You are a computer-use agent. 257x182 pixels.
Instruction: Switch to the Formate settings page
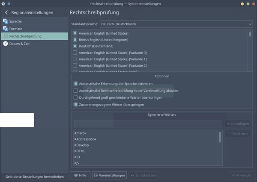pos(16,29)
